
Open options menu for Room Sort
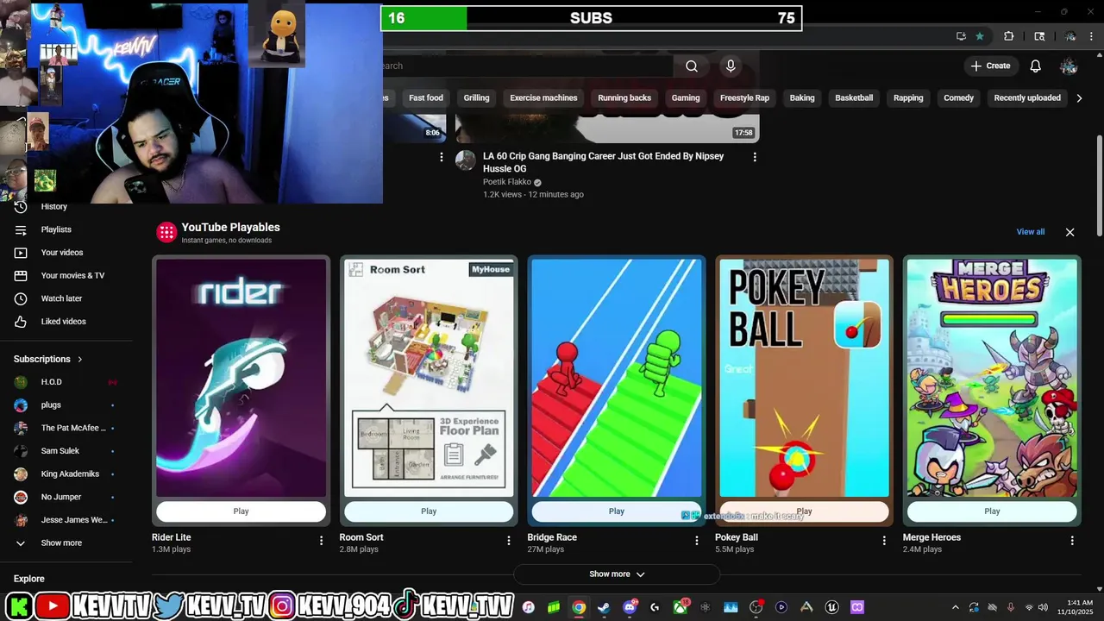tap(509, 541)
